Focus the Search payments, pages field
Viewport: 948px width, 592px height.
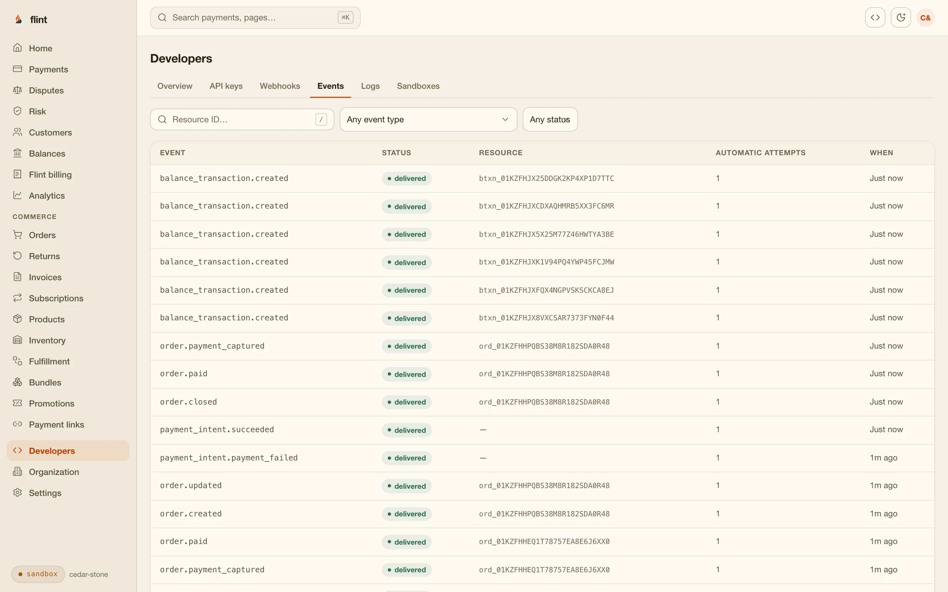coord(255,18)
